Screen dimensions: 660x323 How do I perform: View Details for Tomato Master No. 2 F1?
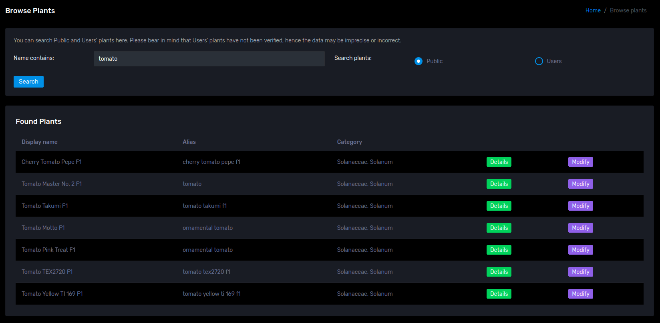point(499,184)
